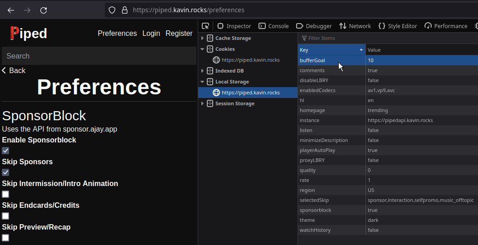Viewport: 478px width, 245px height.
Task: Open the shield tracking protection icon
Action: 112,10
